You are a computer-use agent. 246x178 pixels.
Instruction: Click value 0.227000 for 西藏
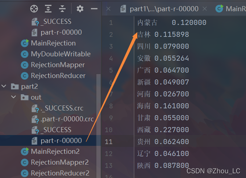point(172,130)
